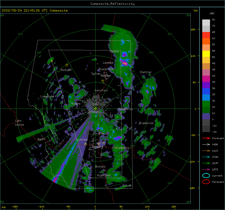
Task: Click the Limestone label
Action: pos(47,96)
